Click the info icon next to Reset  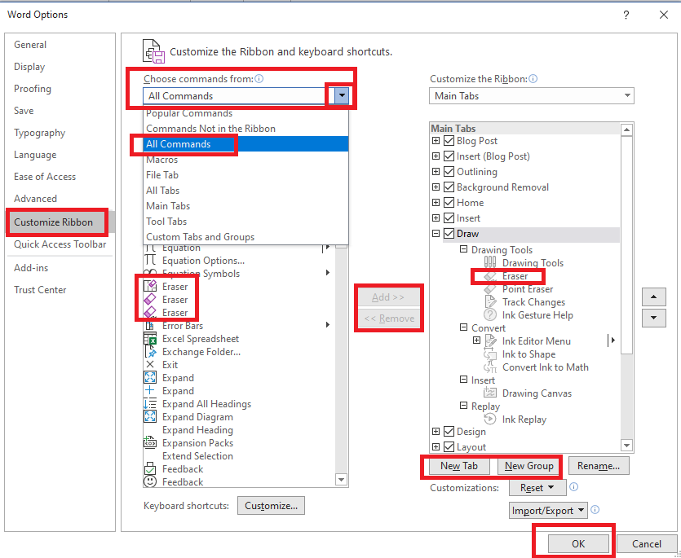tap(573, 487)
